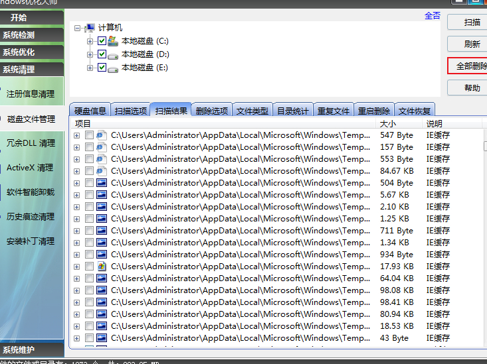Click the 全否 link

(433, 15)
